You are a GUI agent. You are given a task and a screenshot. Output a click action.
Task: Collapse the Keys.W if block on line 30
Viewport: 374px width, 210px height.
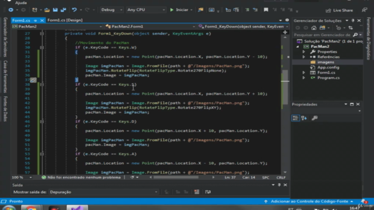pos(41,47)
